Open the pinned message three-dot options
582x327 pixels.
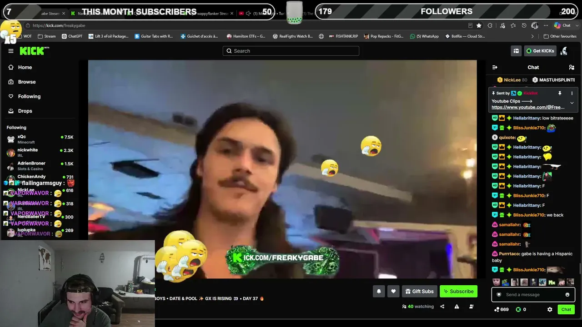point(572,93)
